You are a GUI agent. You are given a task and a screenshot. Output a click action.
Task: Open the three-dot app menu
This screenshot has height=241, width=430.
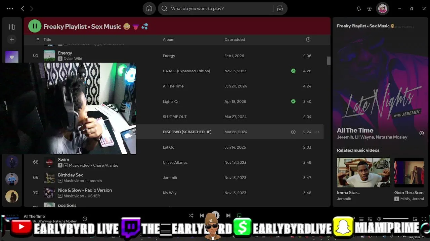10,9
